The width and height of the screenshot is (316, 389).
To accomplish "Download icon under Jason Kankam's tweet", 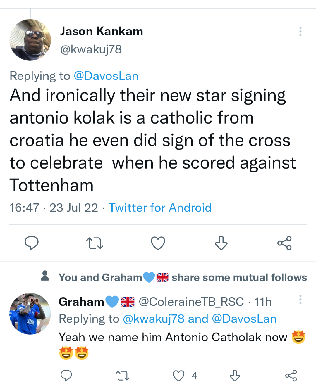I will 221,243.
